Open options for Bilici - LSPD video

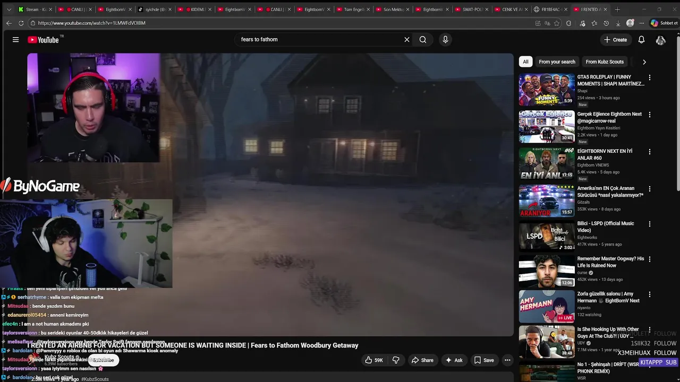pos(649,224)
